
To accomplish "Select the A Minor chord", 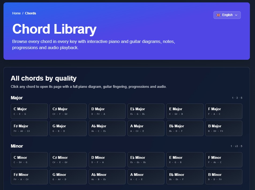I will [x=146, y=177].
